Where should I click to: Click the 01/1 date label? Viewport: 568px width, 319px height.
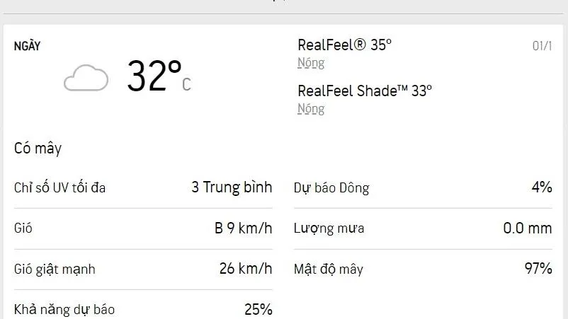[542, 46]
